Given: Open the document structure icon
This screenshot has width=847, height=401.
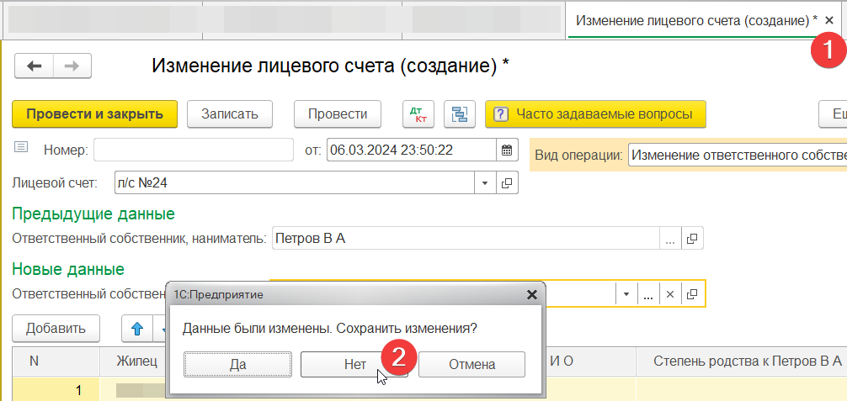Looking at the screenshot, I should pos(459,113).
